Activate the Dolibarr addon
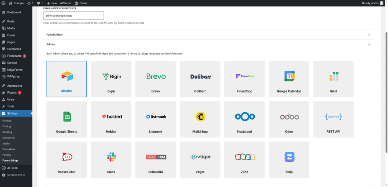The image size is (388, 187). pyautogui.click(x=200, y=79)
